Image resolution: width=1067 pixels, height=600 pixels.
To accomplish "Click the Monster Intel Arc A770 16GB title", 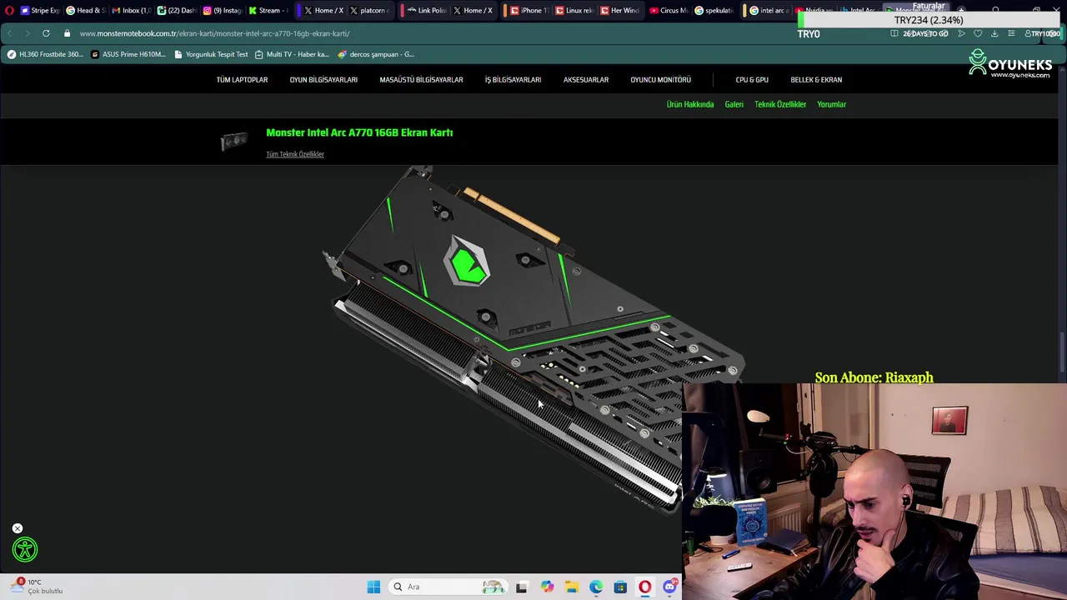I will [x=359, y=132].
